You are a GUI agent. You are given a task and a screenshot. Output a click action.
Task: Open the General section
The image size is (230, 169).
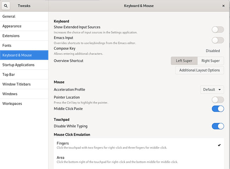click(24, 16)
